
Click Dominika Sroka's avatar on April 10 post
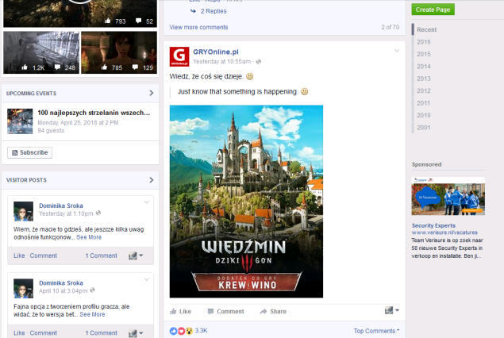[x=23, y=289]
